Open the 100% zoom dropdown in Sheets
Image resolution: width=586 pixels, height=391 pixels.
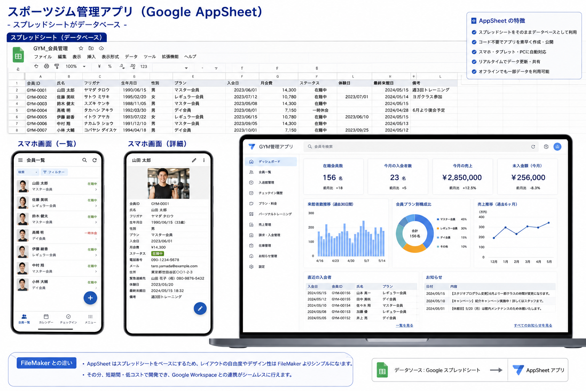76,66
